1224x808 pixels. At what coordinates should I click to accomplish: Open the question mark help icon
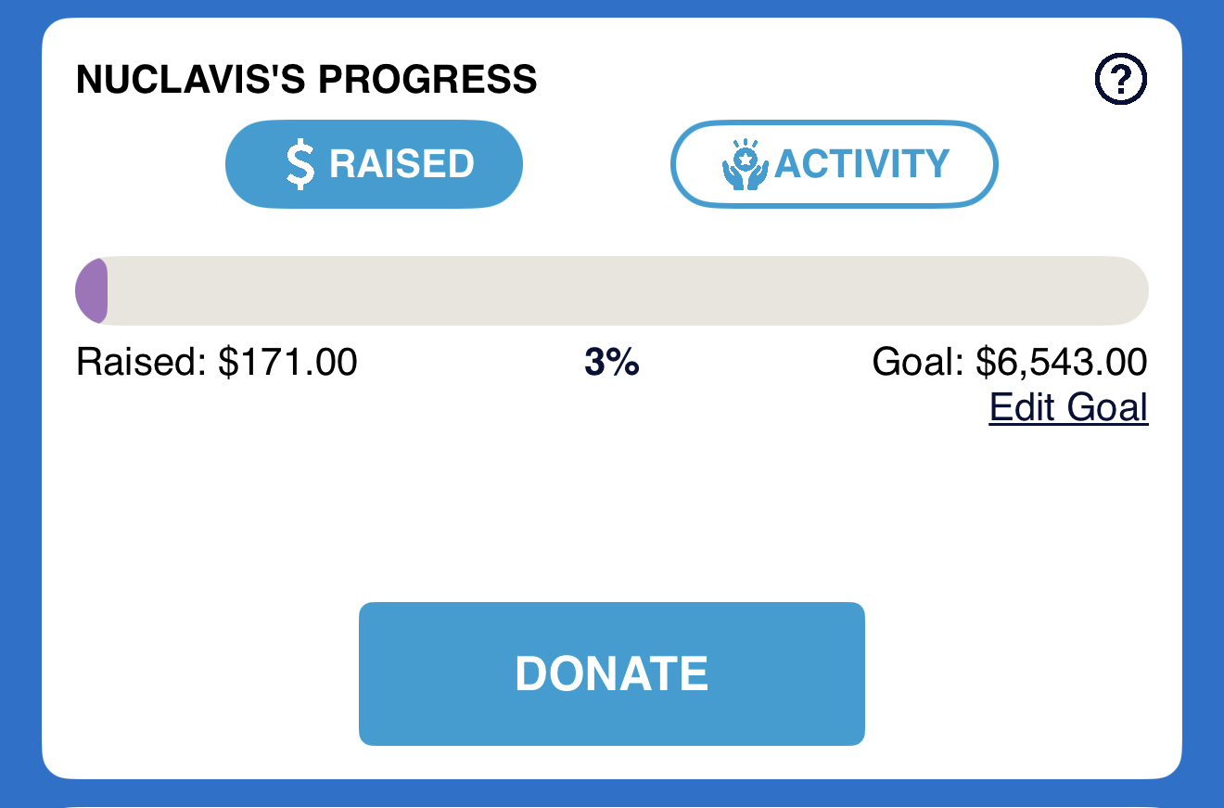click(1121, 80)
